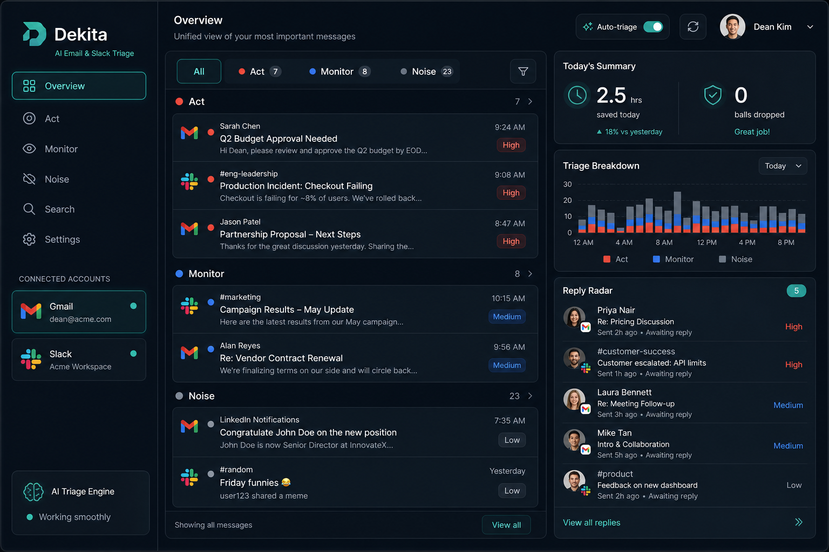Open #customer-success API limits reply
This screenshot has height=552, width=829.
[x=684, y=362]
